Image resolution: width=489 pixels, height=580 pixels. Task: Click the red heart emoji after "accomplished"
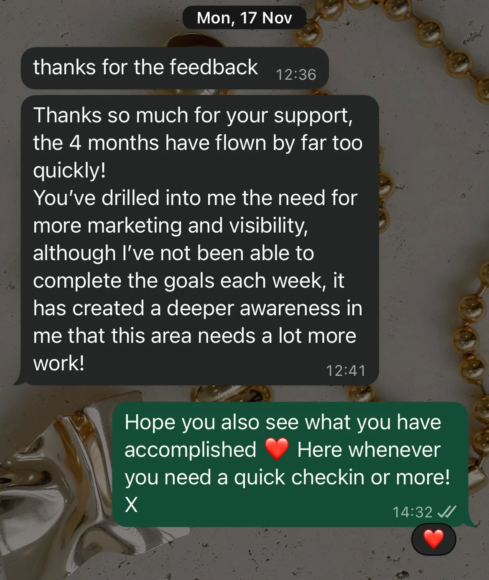277,449
